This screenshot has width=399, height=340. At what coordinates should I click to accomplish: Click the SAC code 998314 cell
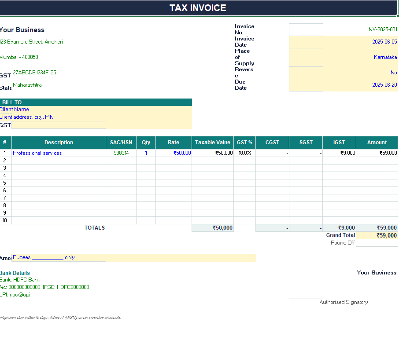click(x=121, y=153)
